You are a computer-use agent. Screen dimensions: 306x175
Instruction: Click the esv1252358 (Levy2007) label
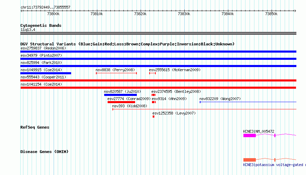[x=174, y=113]
